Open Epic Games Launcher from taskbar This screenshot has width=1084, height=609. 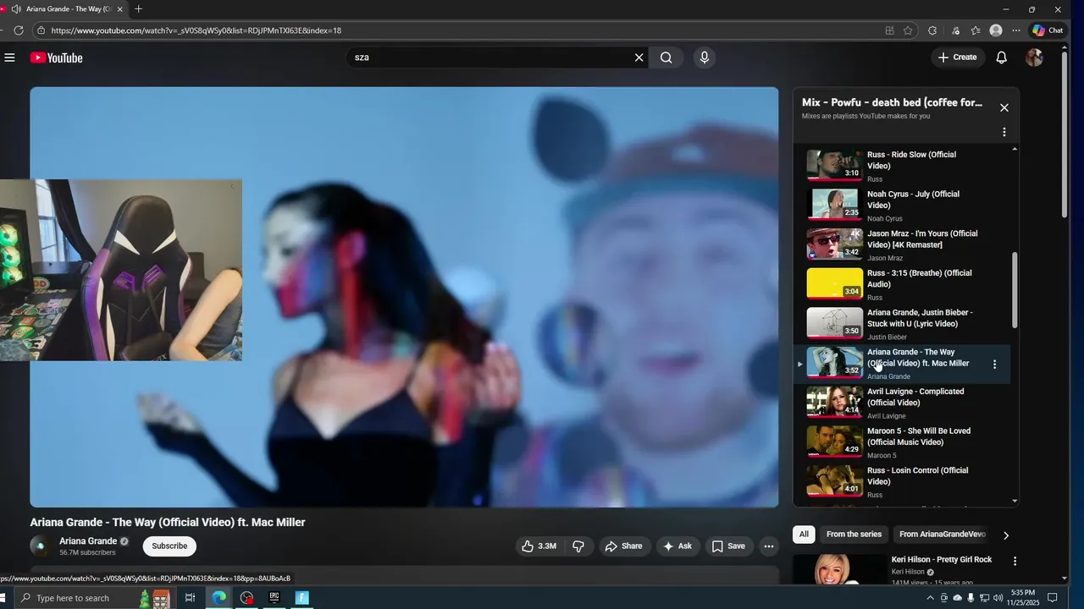(274, 598)
